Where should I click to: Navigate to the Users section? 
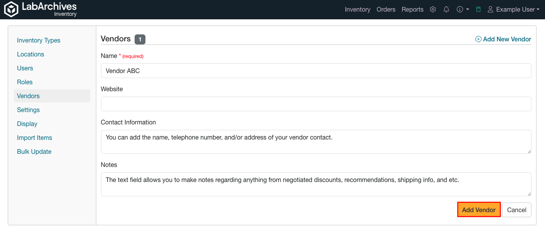pyautogui.click(x=25, y=68)
